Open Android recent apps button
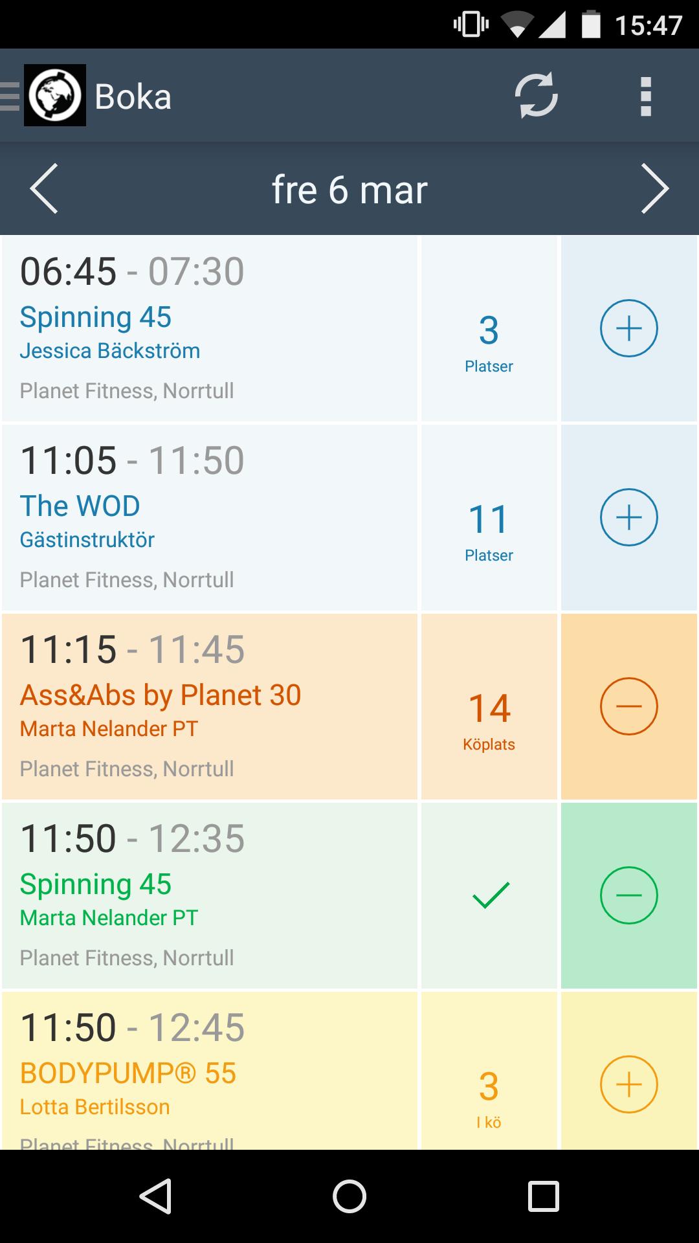This screenshot has width=699, height=1243. coord(543,1196)
